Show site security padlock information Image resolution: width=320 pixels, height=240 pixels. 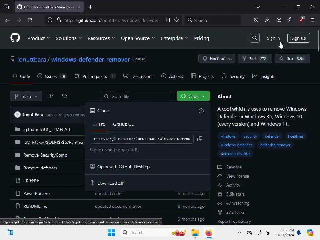tap(59, 20)
